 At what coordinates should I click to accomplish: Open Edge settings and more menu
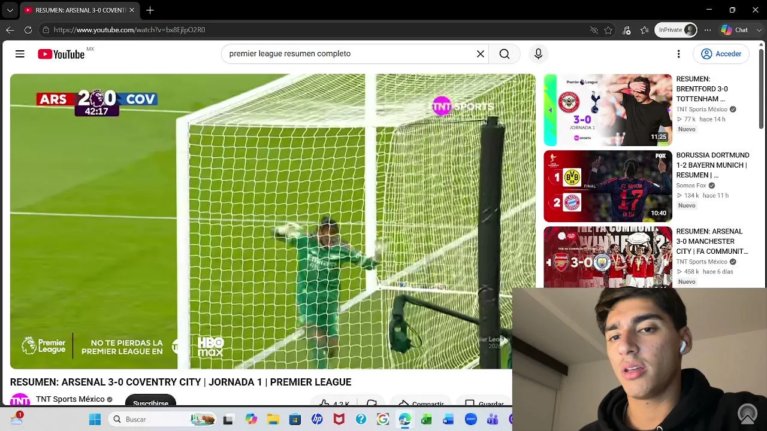(x=708, y=30)
